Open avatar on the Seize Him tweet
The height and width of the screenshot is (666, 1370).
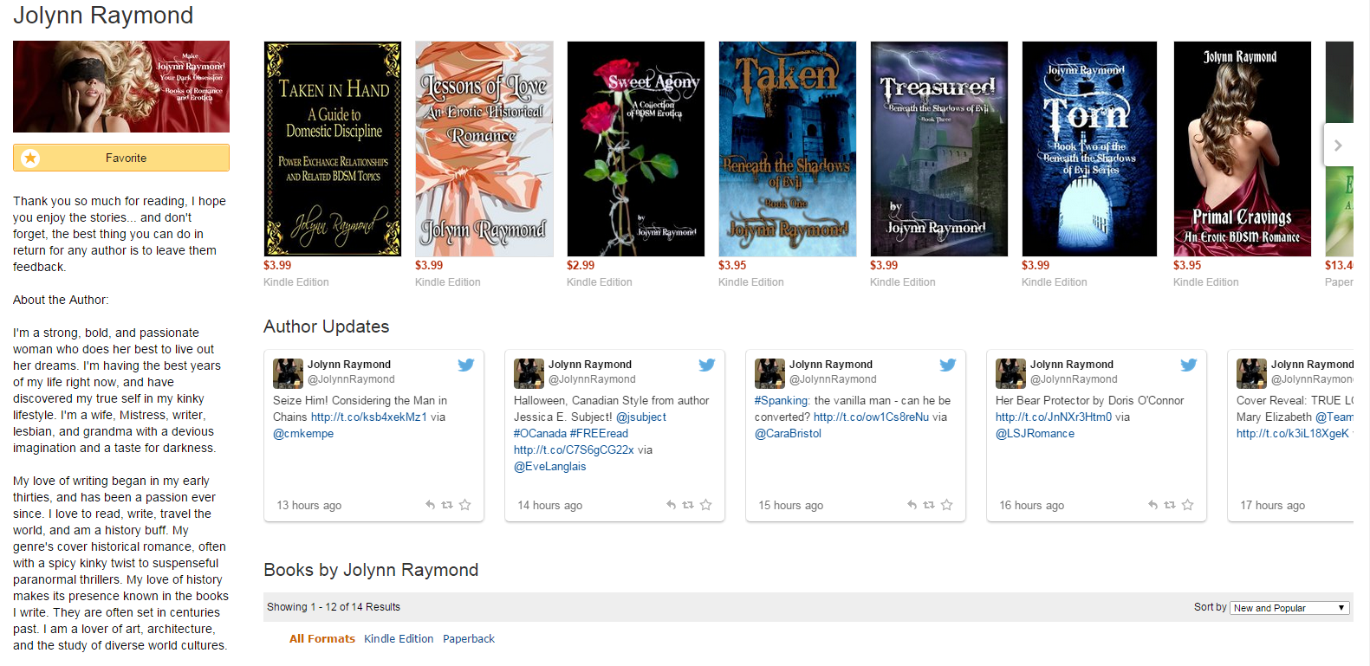(x=288, y=373)
